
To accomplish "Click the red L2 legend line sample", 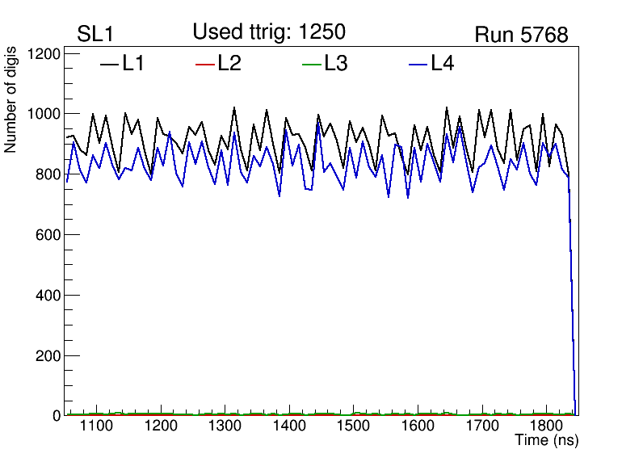I will [205, 64].
